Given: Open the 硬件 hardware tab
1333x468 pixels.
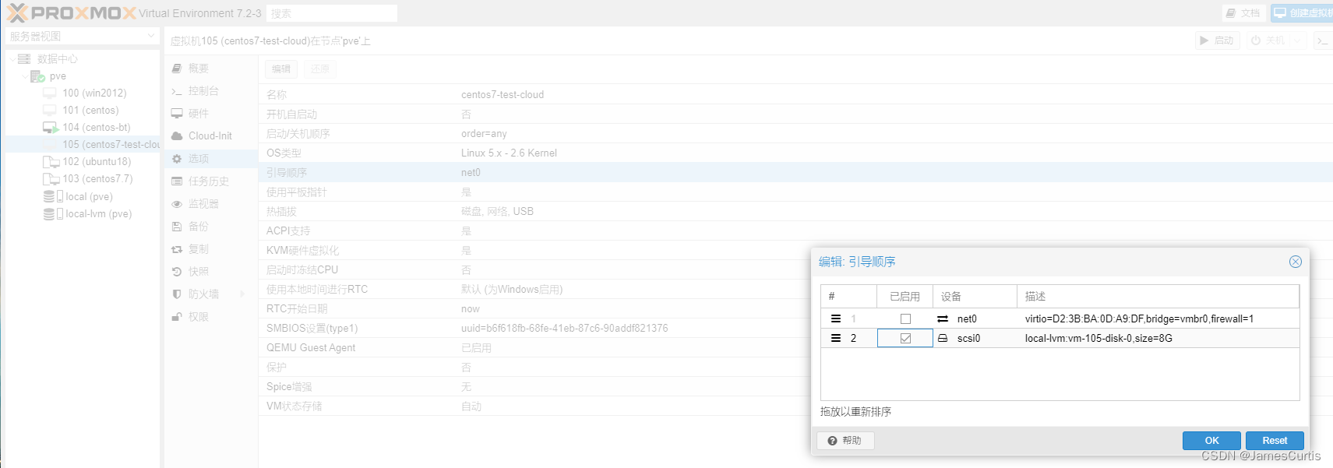Looking at the screenshot, I should [211, 114].
